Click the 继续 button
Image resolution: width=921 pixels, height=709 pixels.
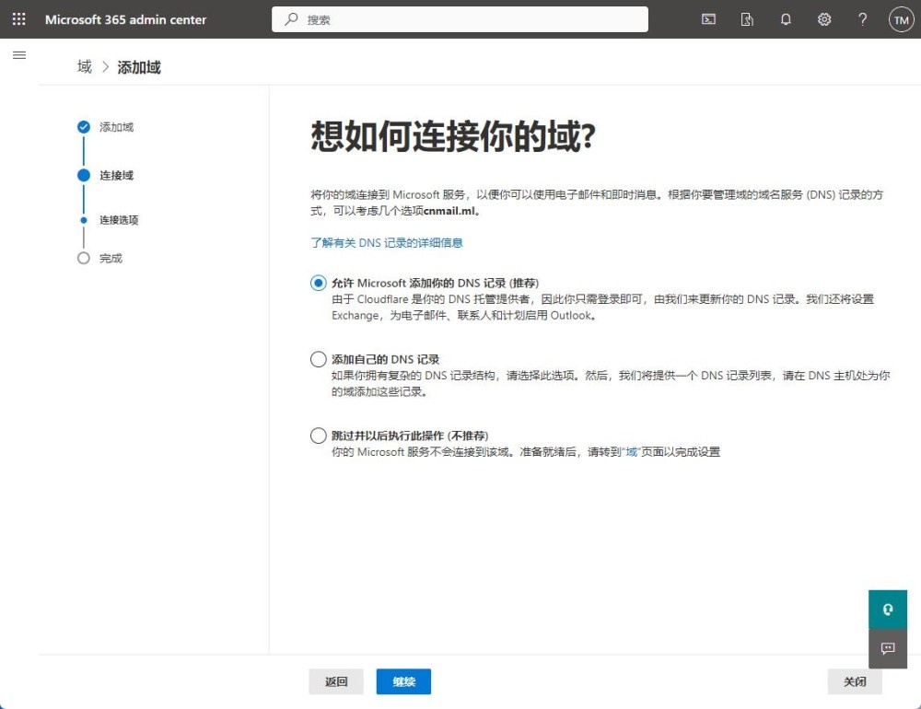[x=403, y=681]
